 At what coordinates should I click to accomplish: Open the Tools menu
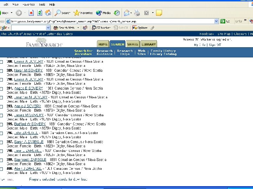click(x=42, y=5)
